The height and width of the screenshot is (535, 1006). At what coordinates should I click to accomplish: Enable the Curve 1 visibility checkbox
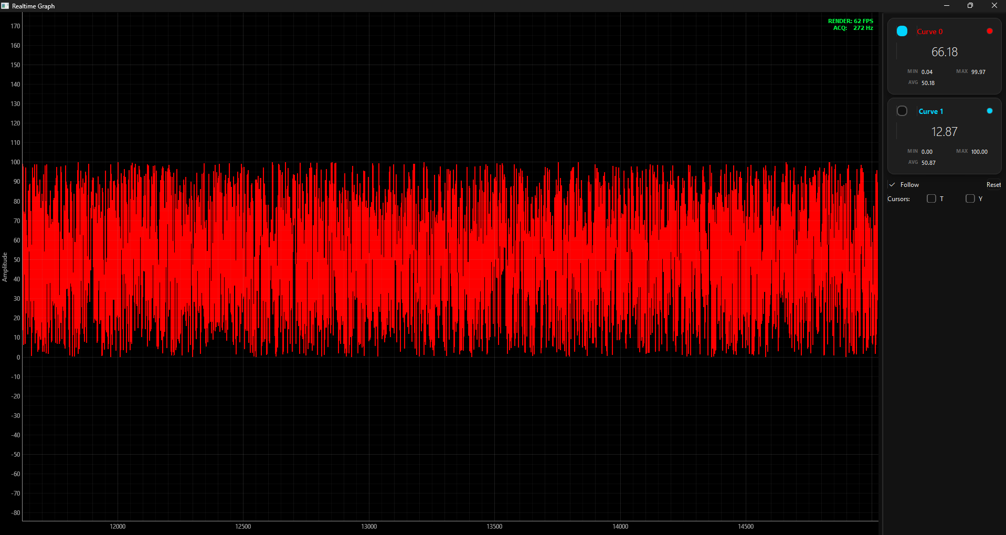tap(902, 111)
